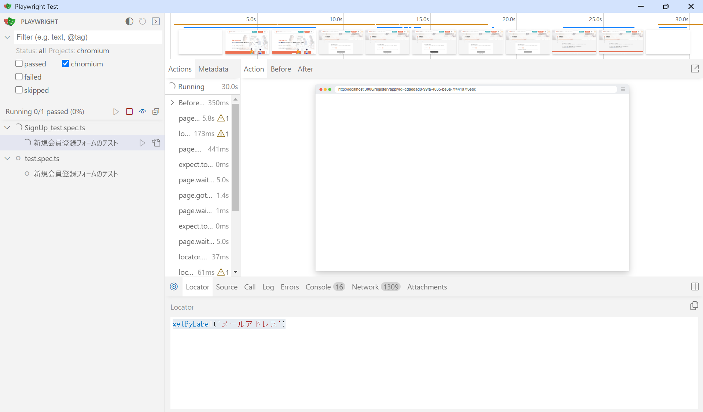Uncheck the chromium project checkbox
Image resolution: width=703 pixels, height=412 pixels.
[66, 63]
